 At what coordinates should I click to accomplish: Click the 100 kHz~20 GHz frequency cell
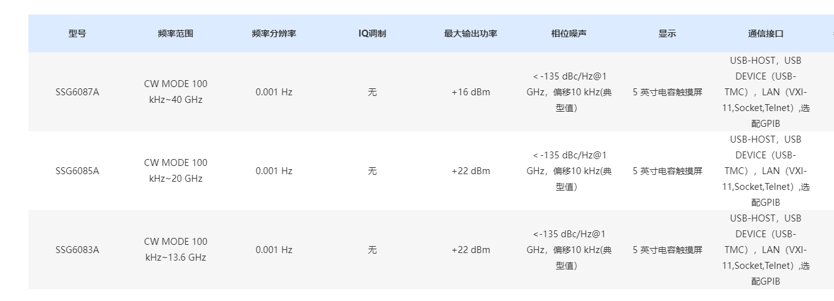(x=176, y=171)
